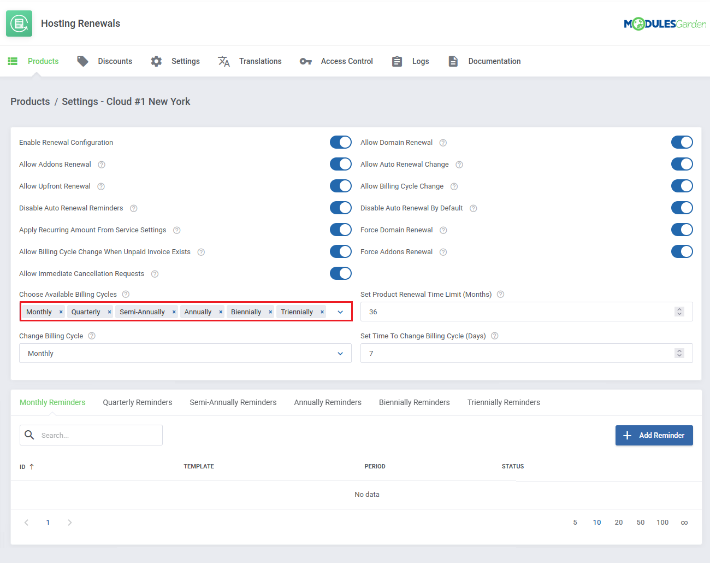Toggle Allow Immediate Cancellation Requests switch
710x563 pixels.
coord(341,273)
